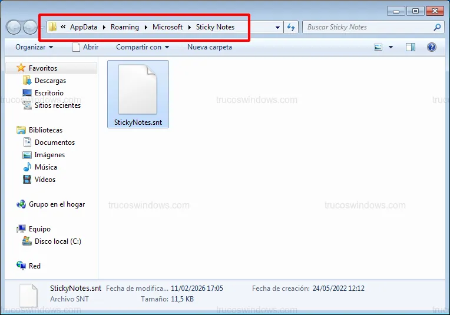
Task: Click Roaming in the address breadcrumb
Action: [124, 27]
